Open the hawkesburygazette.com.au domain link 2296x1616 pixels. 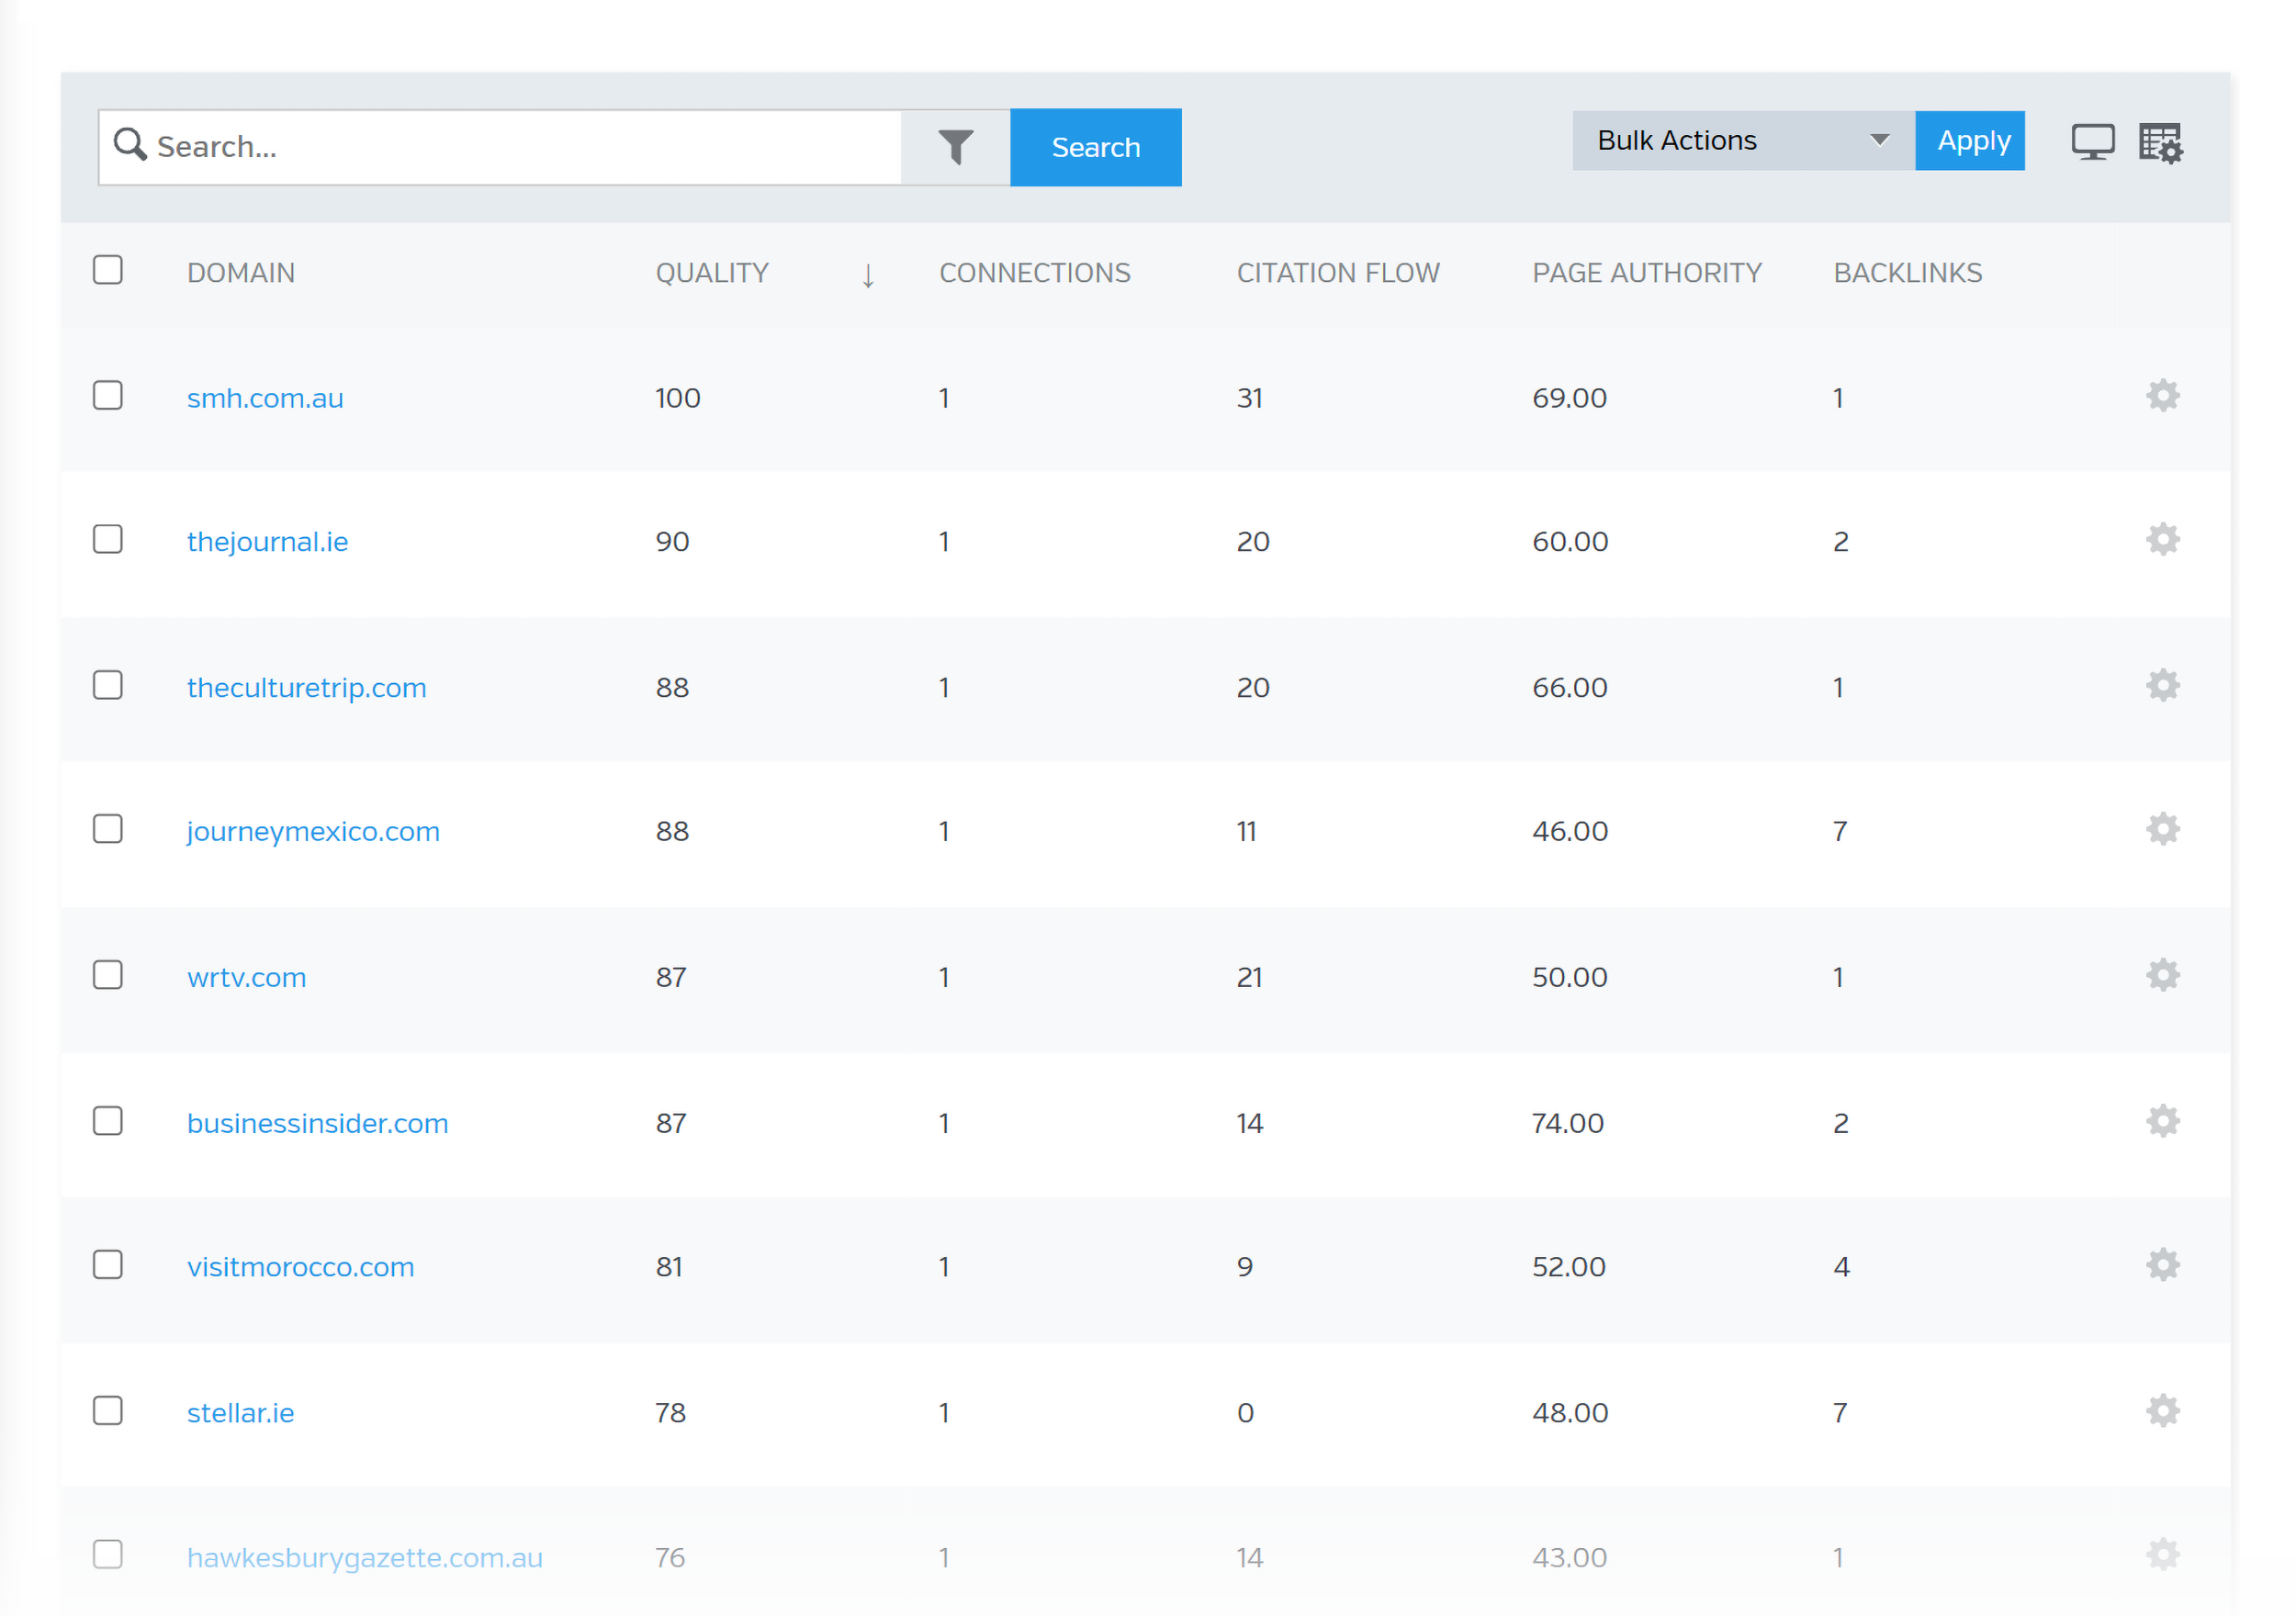coord(365,1558)
